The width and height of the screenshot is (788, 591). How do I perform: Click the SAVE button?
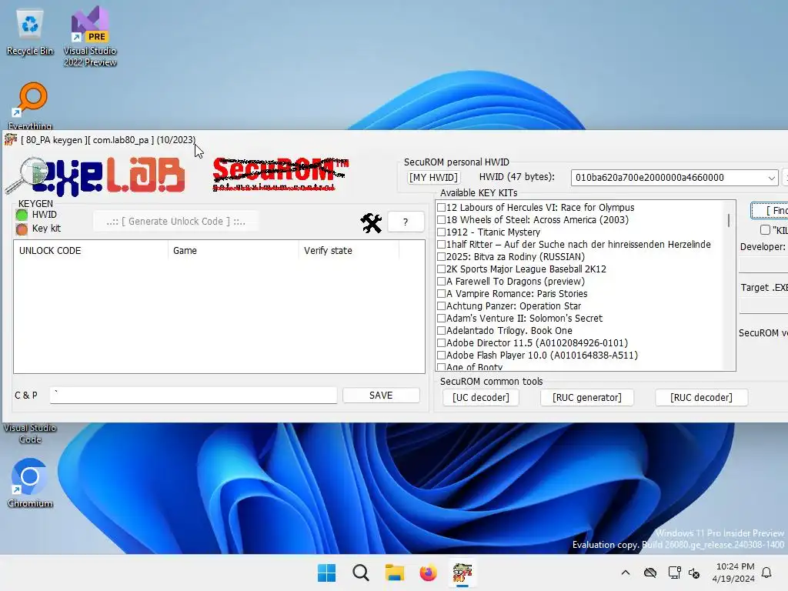pos(381,396)
